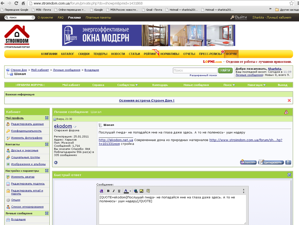The width and height of the screenshot is (299, 225).
Task: Click the remove formatting icon in the editor
Action: tap(101, 191)
